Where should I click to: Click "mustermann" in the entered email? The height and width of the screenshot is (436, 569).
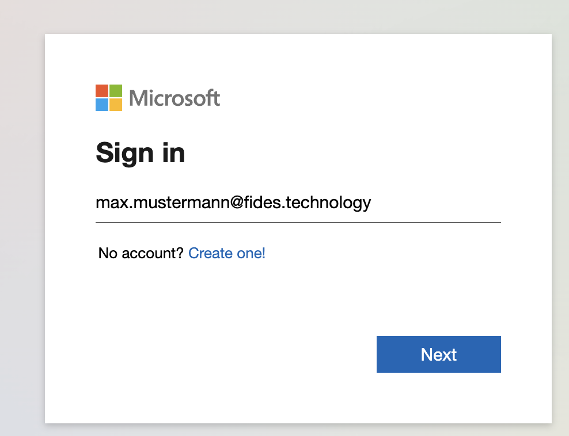(181, 202)
